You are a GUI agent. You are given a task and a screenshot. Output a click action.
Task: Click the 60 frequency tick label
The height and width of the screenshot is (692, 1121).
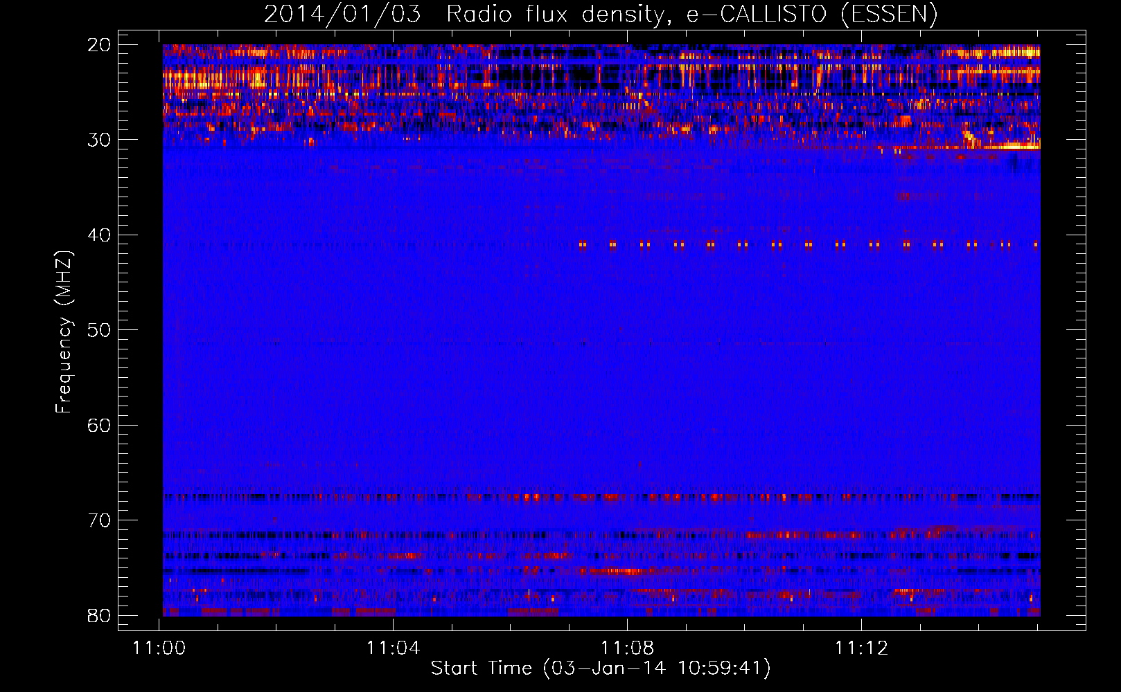pos(99,426)
